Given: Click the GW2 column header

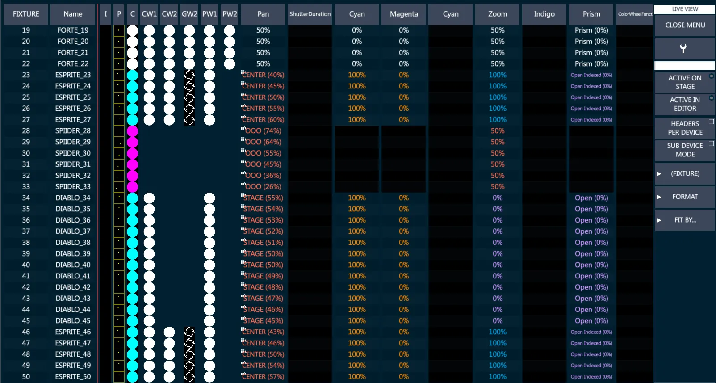Looking at the screenshot, I should pyautogui.click(x=189, y=14).
